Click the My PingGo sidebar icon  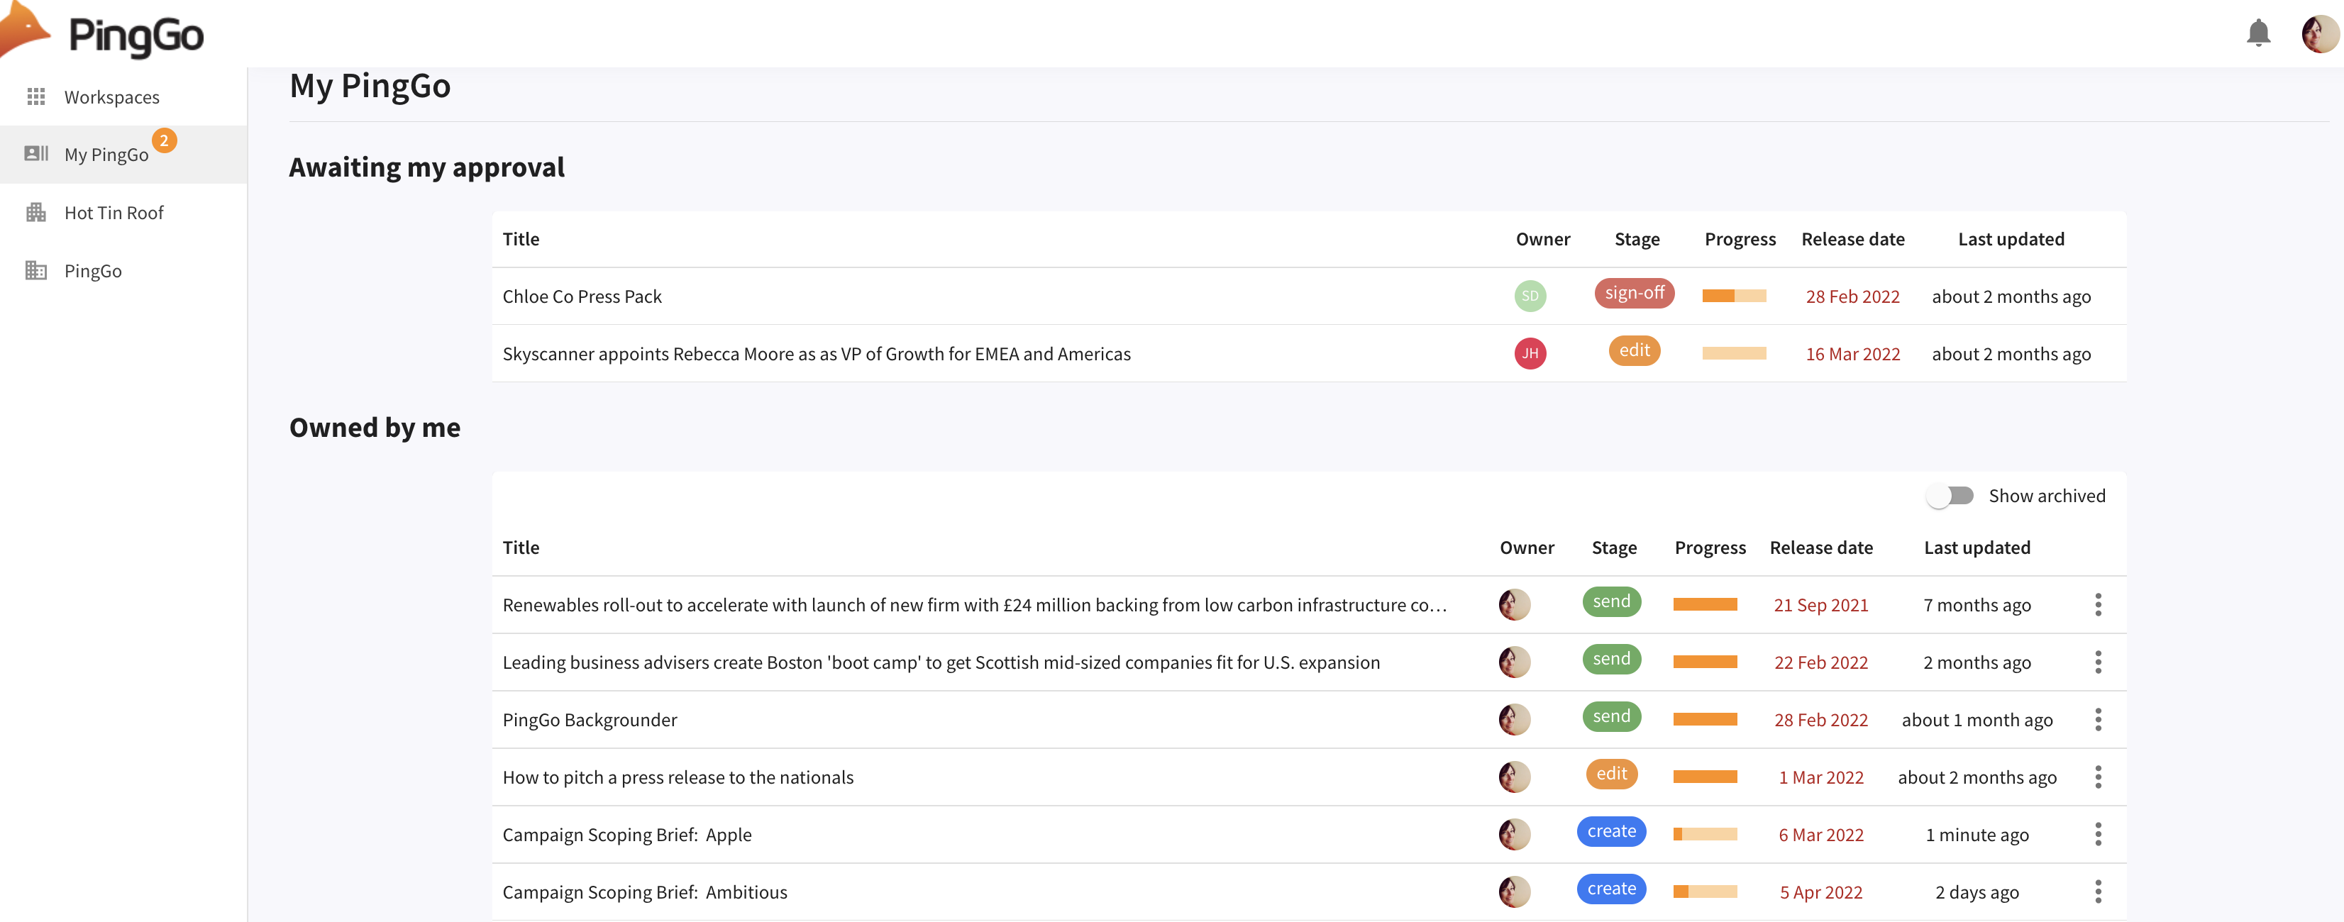[36, 154]
